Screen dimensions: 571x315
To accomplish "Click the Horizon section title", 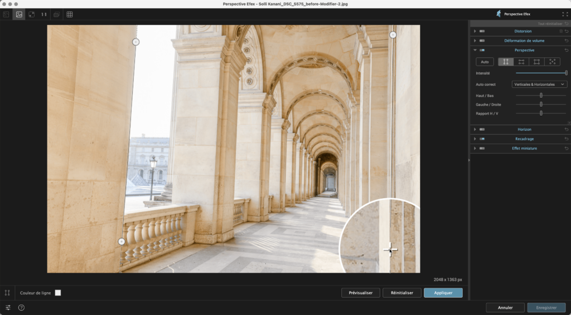I will coord(524,129).
